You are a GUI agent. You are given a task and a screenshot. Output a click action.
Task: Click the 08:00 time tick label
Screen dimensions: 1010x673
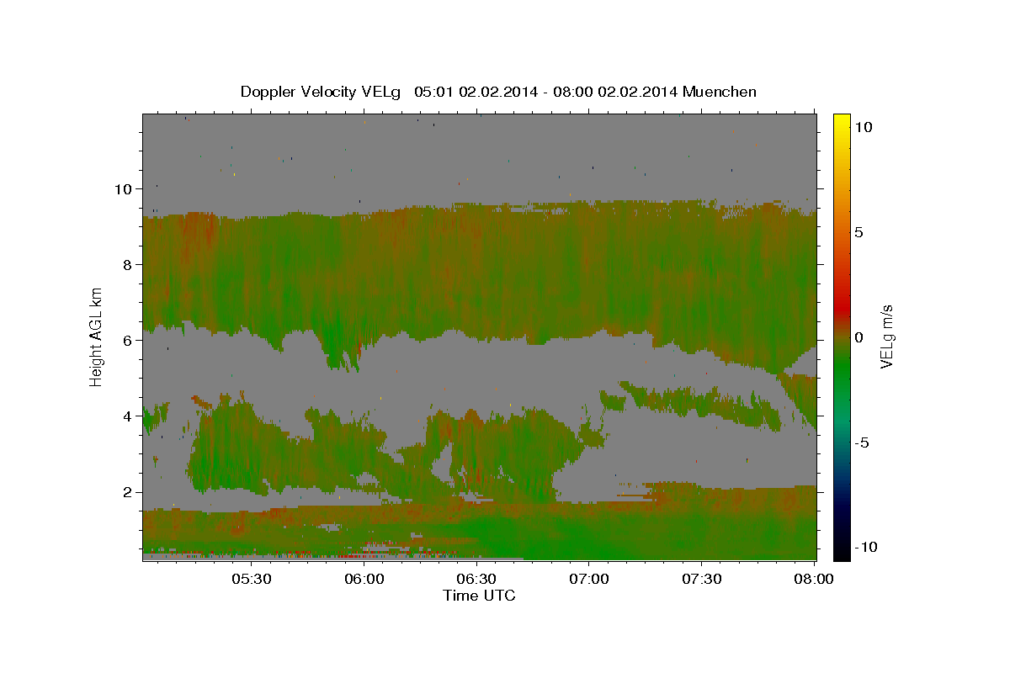pos(813,579)
